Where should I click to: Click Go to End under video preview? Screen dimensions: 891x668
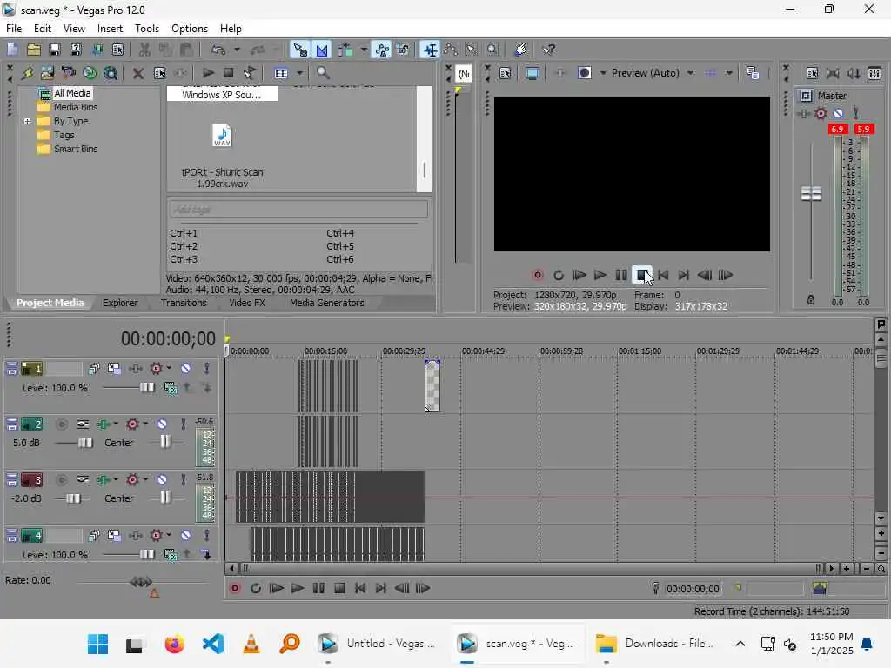click(684, 275)
